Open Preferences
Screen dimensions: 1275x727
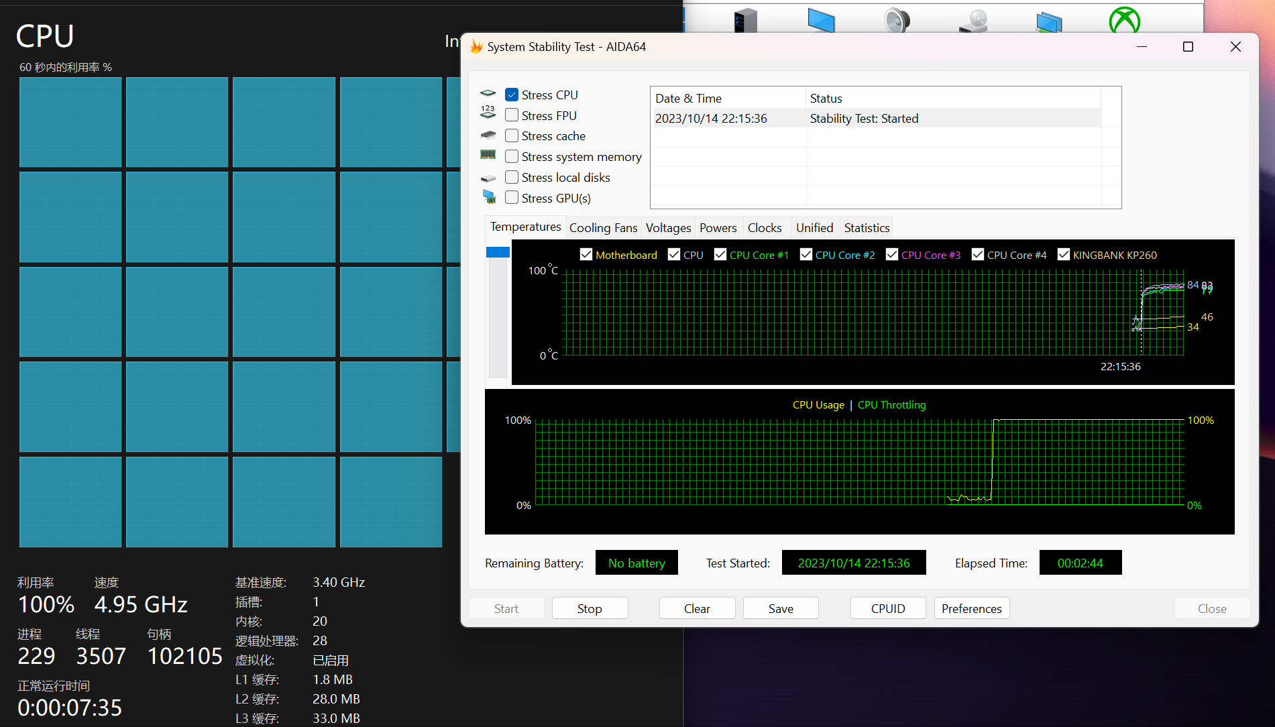click(971, 608)
